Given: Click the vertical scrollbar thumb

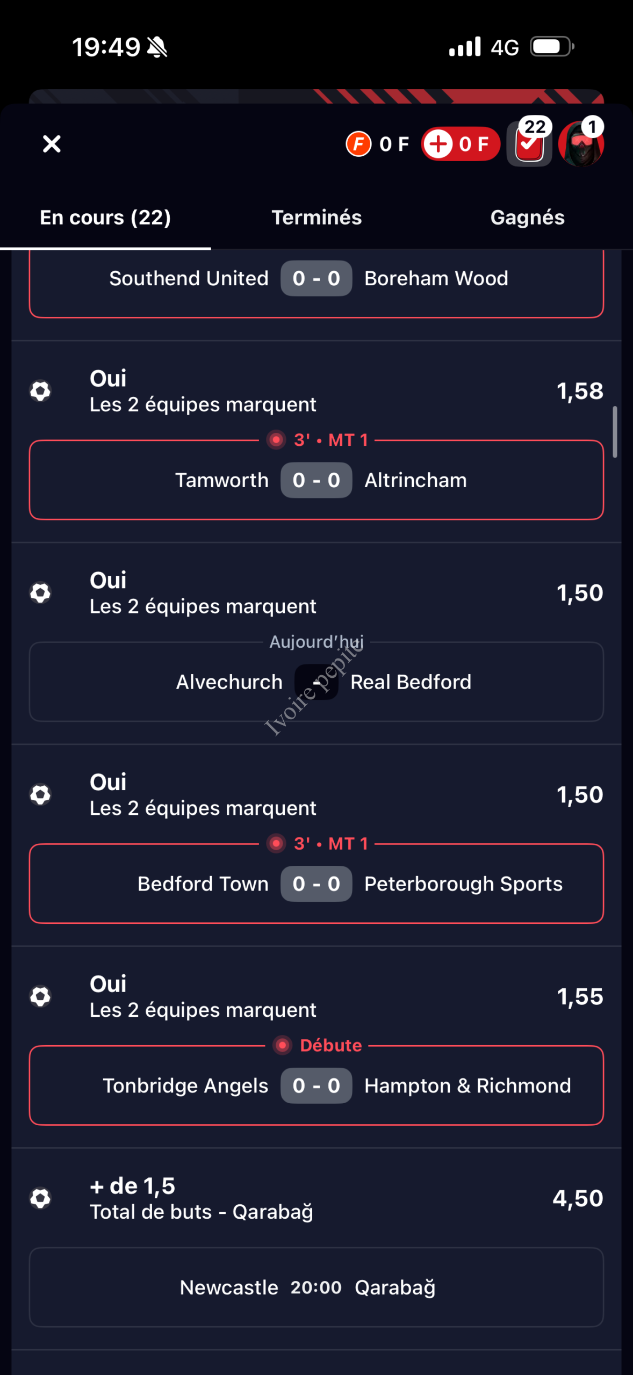Looking at the screenshot, I should pos(615,432).
